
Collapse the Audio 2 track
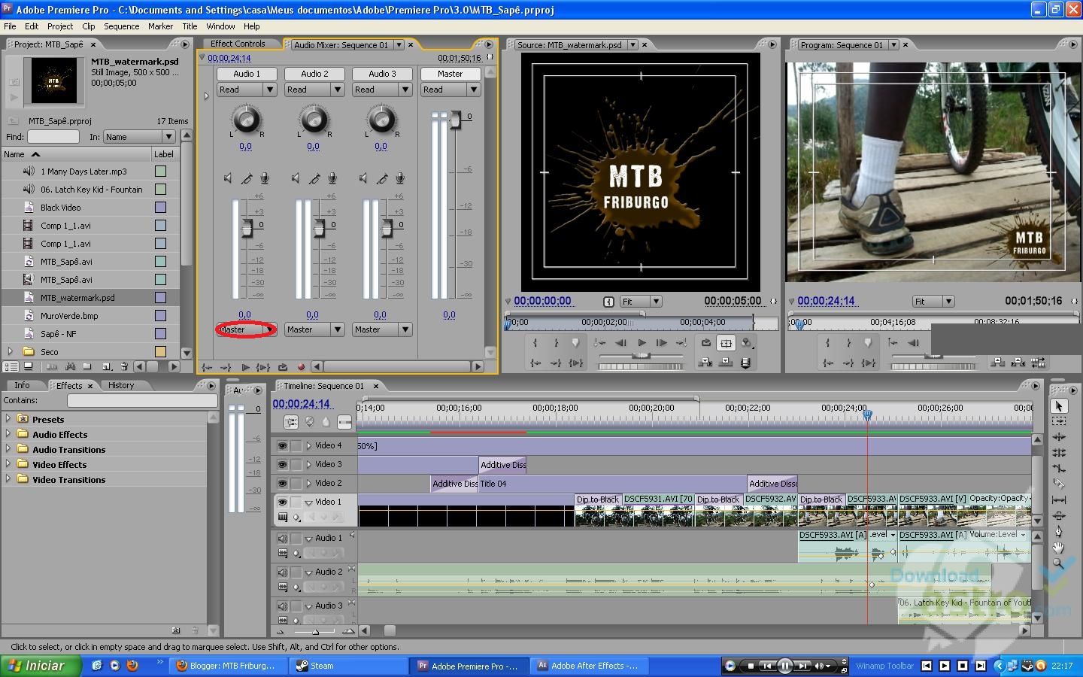pos(308,572)
